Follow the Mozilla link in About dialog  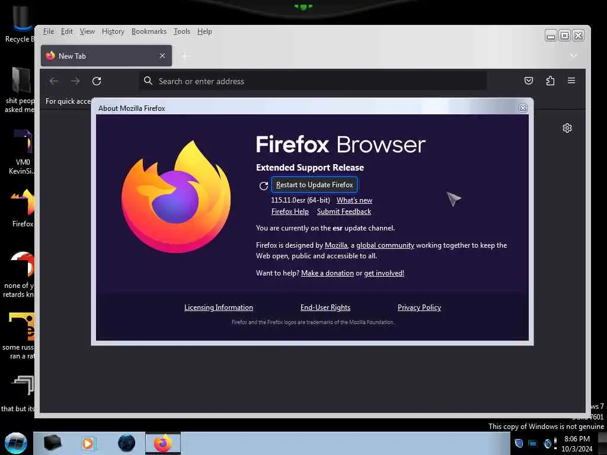[x=336, y=245]
